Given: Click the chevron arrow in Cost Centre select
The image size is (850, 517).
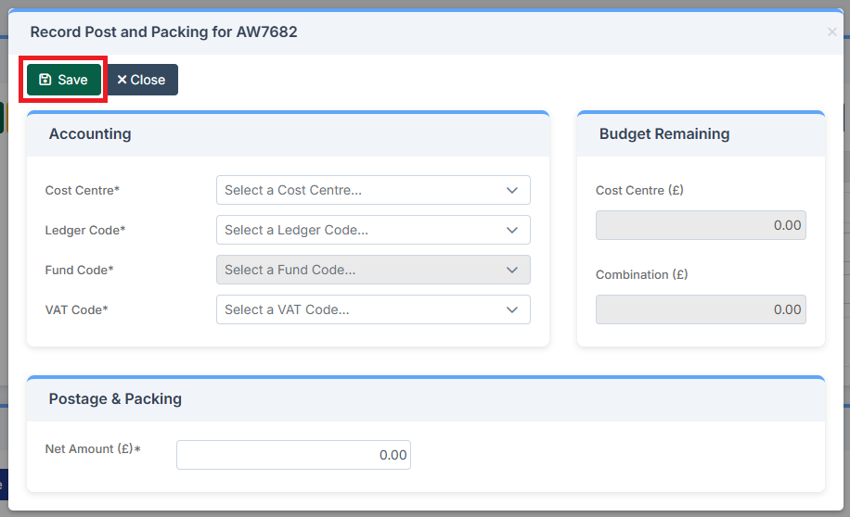Looking at the screenshot, I should (x=512, y=190).
